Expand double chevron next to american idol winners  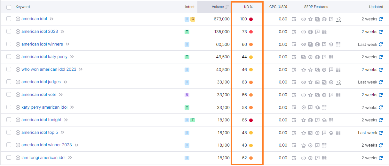point(67,44)
